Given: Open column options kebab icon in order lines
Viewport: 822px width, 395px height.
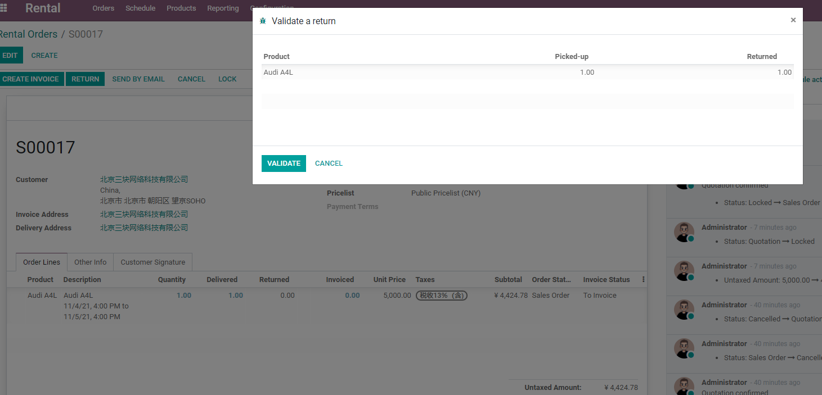Looking at the screenshot, I should tap(643, 279).
